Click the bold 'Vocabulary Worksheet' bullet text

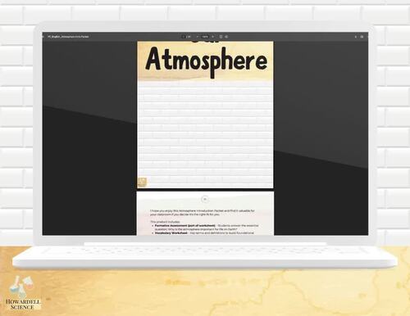tap(171, 232)
